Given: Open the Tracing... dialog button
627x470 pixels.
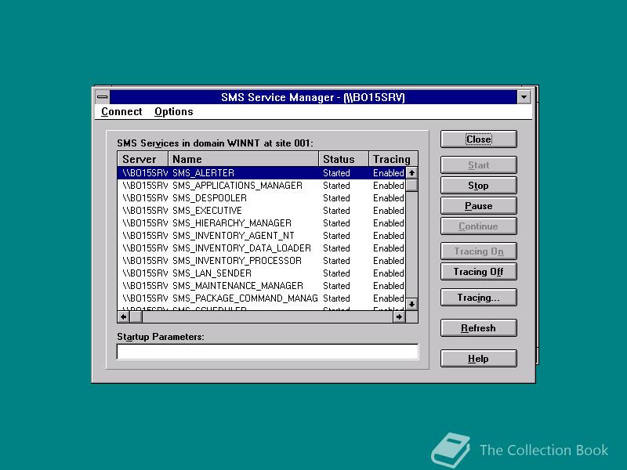Looking at the screenshot, I should [479, 298].
